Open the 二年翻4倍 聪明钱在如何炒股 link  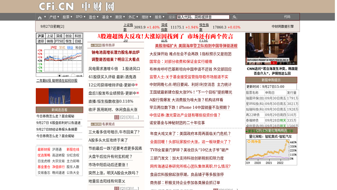click(x=57, y=81)
